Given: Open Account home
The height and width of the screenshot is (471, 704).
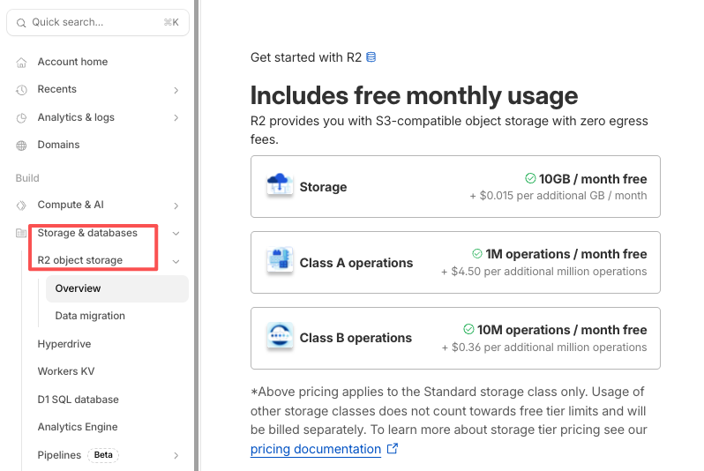Looking at the screenshot, I should pyautogui.click(x=72, y=62).
